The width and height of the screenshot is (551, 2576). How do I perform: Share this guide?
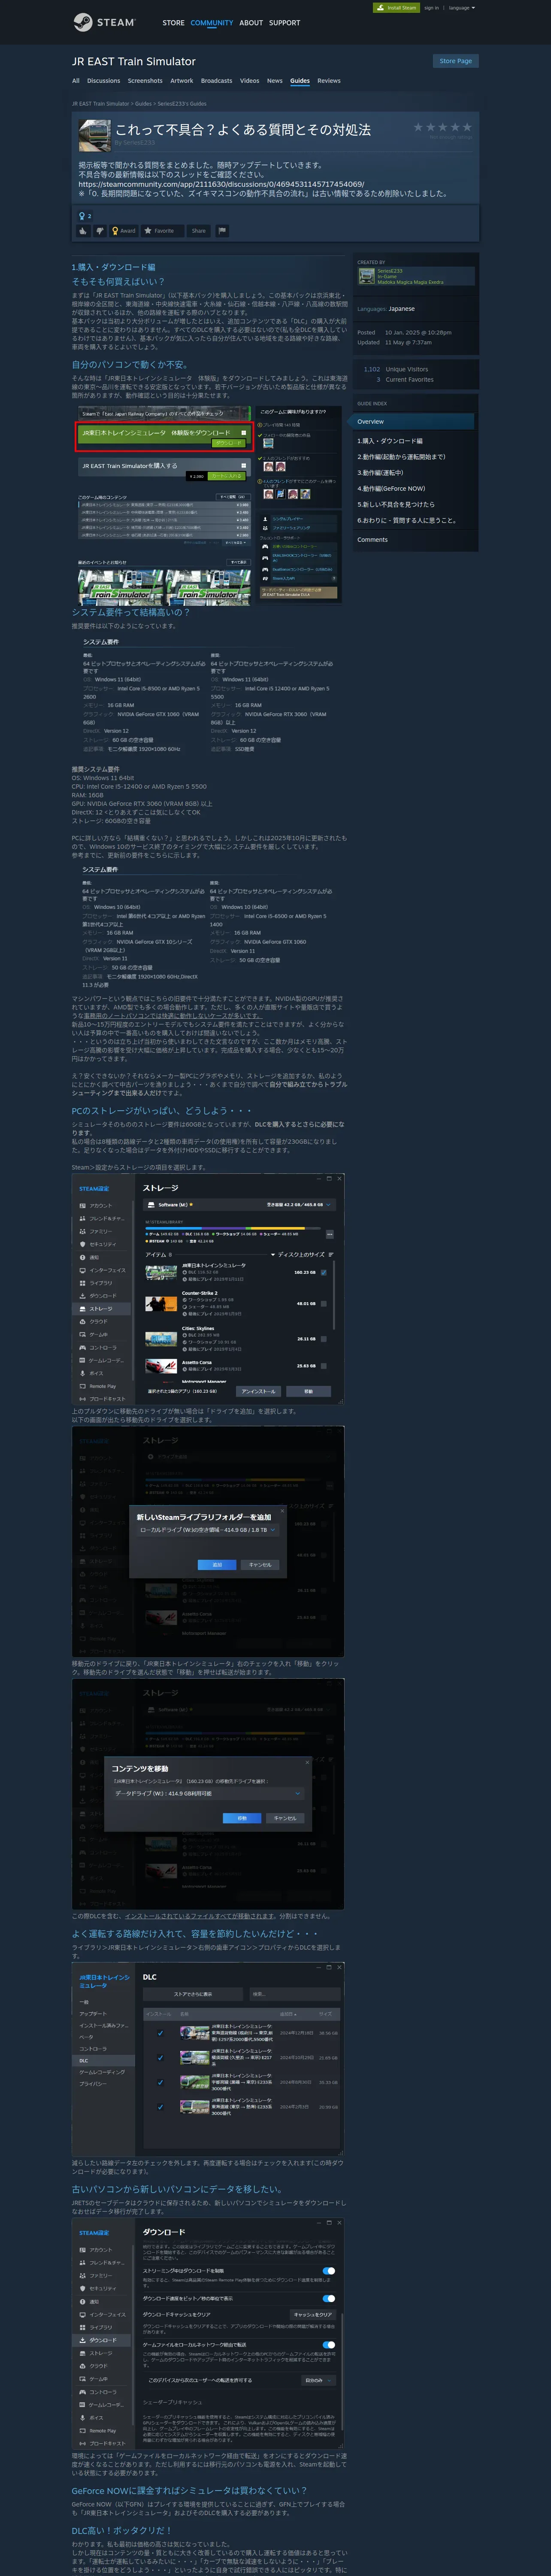click(198, 231)
